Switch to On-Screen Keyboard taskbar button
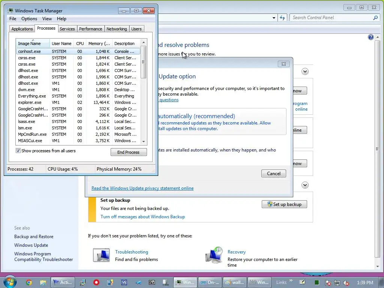Viewport: 384px width, 288px height. click(210, 282)
